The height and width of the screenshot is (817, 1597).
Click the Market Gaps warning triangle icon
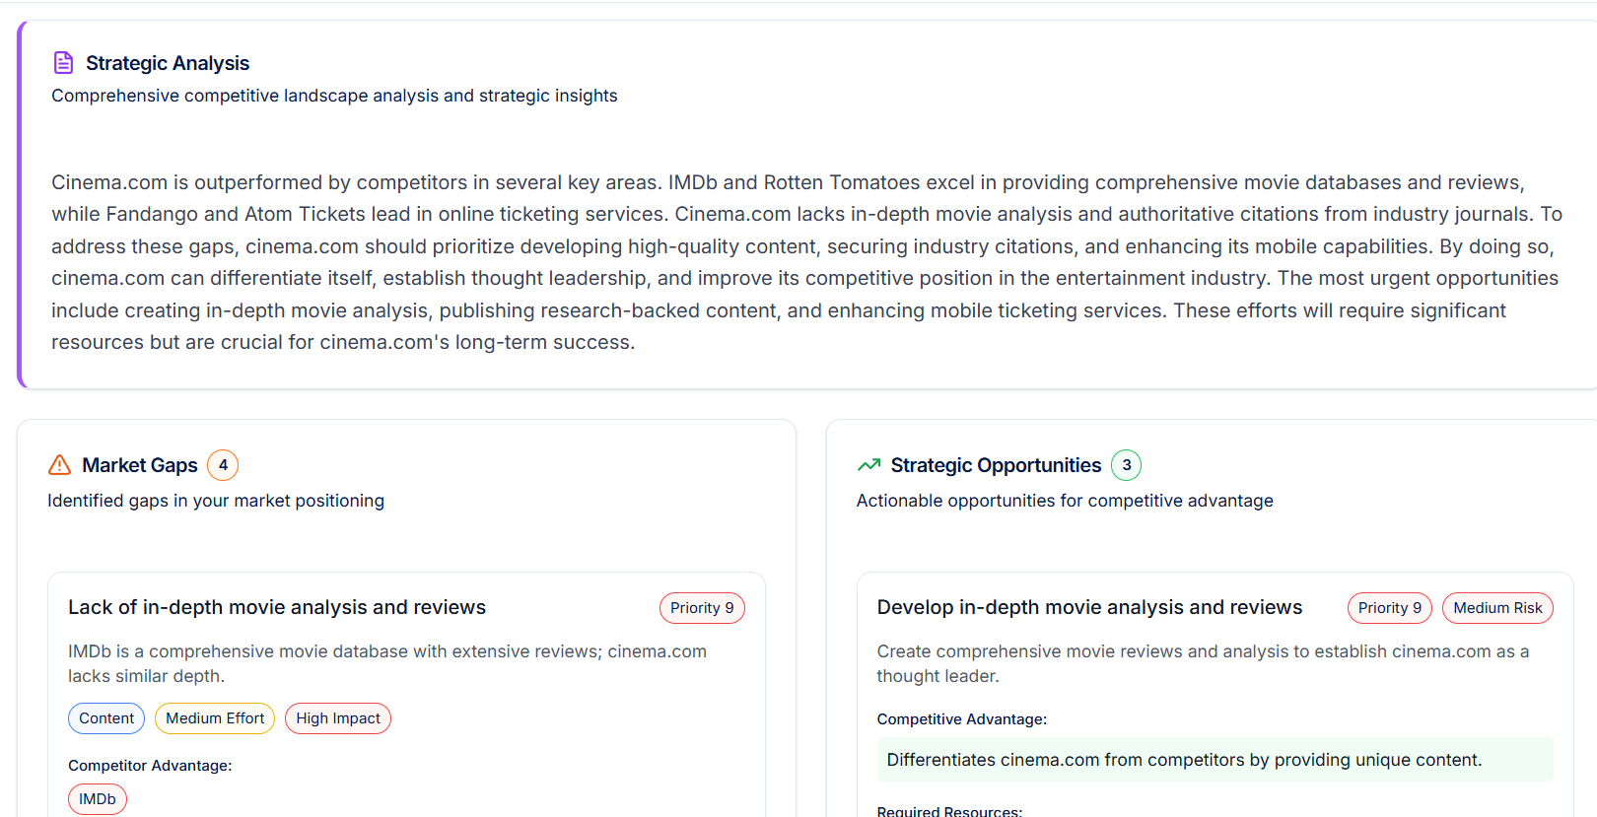coord(59,465)
